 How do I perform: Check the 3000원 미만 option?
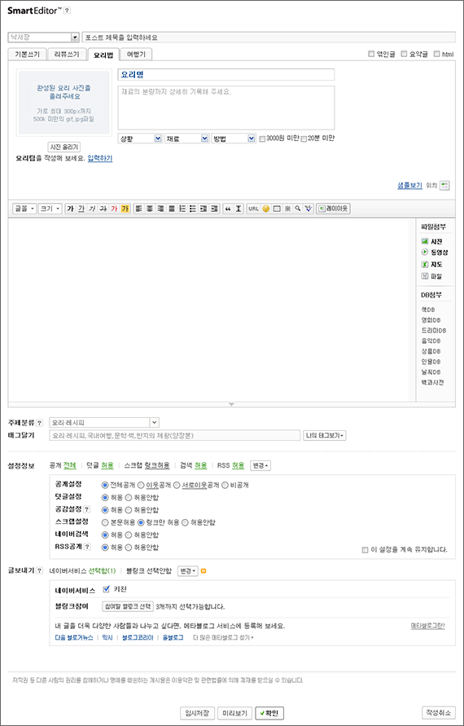click(x=263, y=139)
